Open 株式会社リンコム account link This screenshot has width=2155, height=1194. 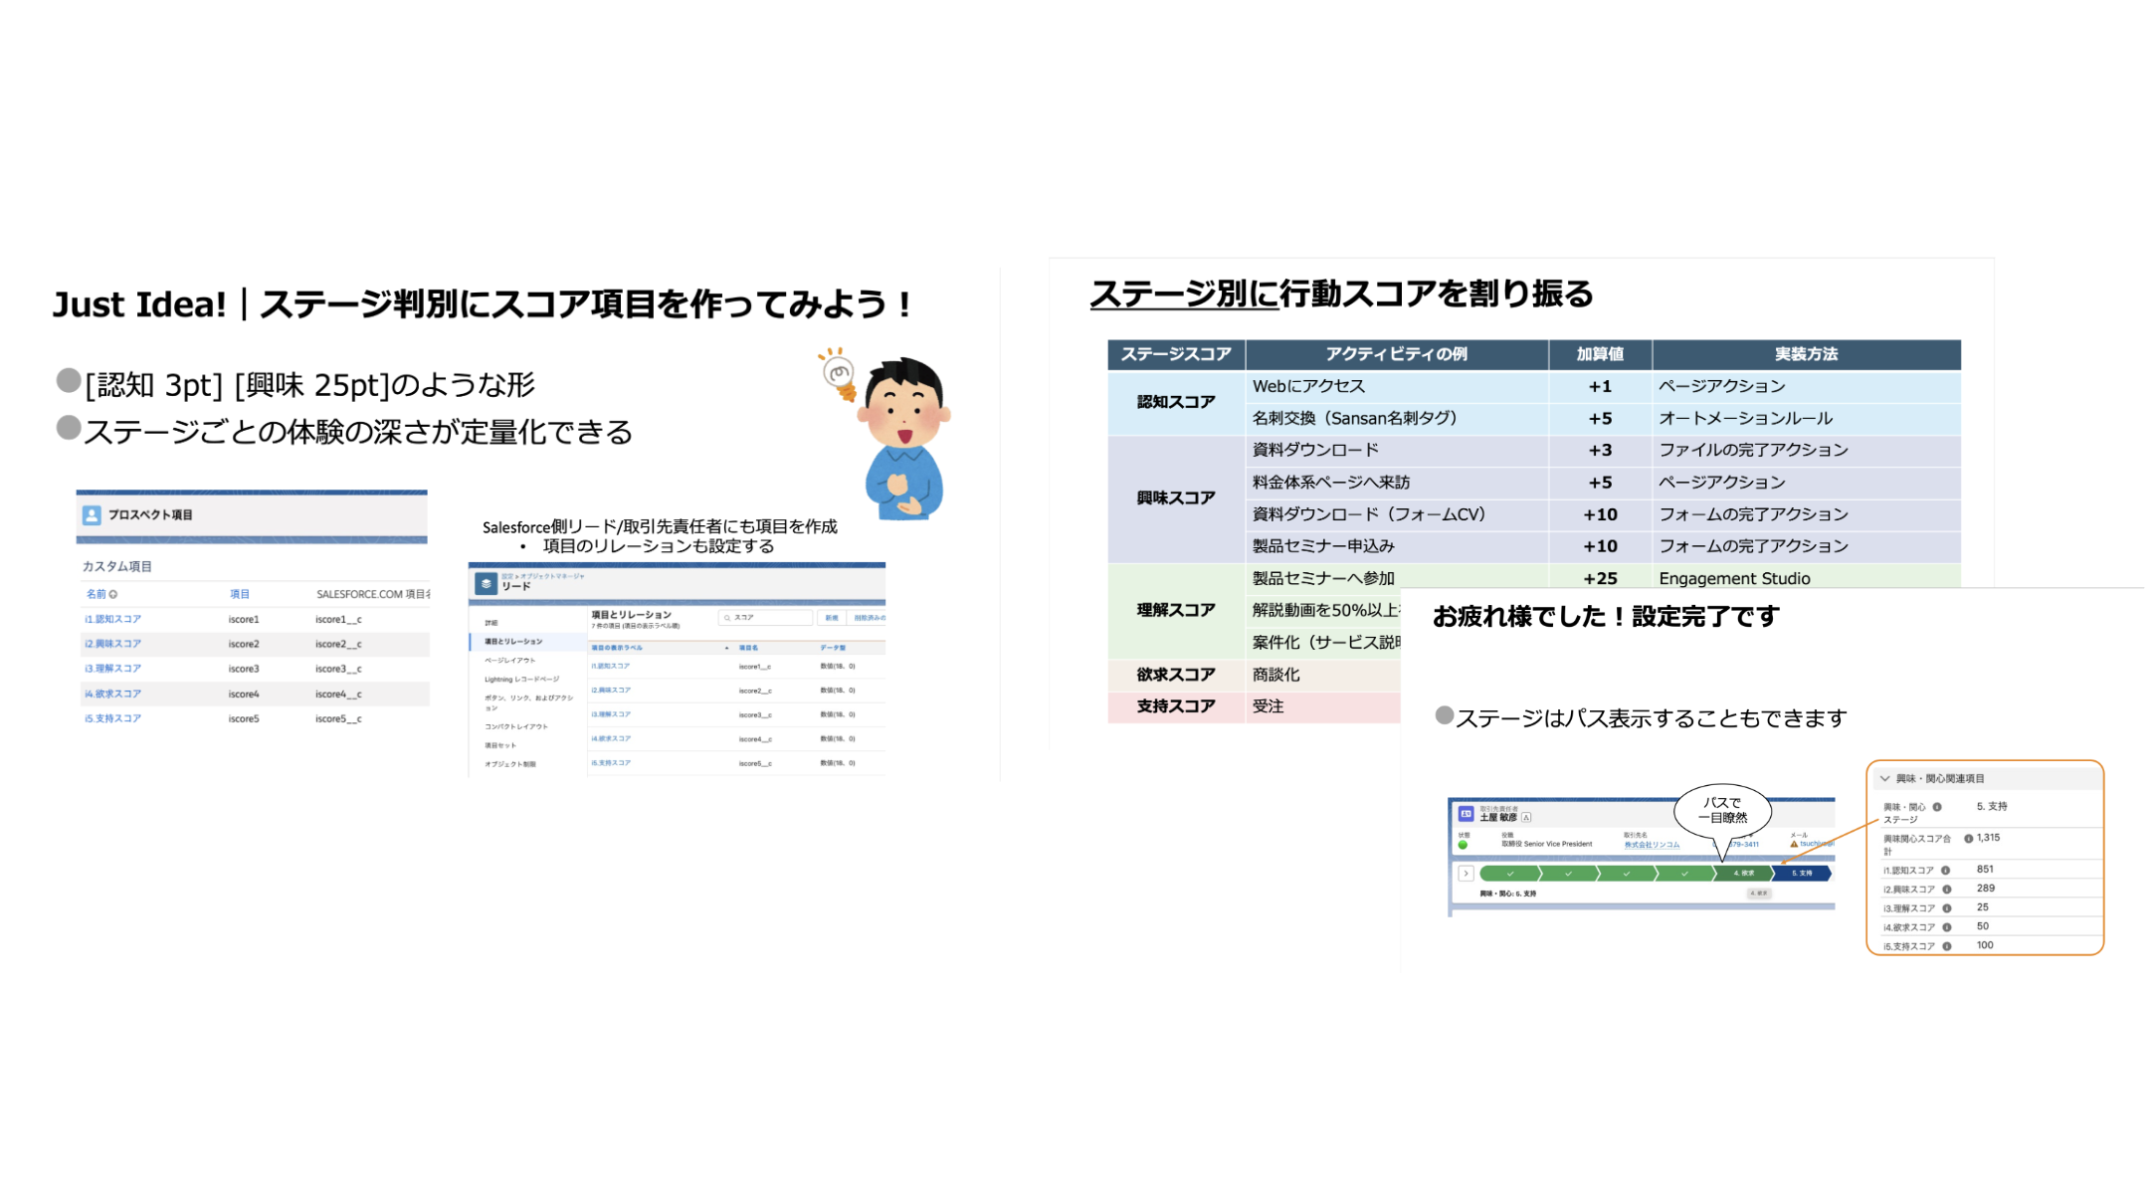click(x=1652, y=845)
